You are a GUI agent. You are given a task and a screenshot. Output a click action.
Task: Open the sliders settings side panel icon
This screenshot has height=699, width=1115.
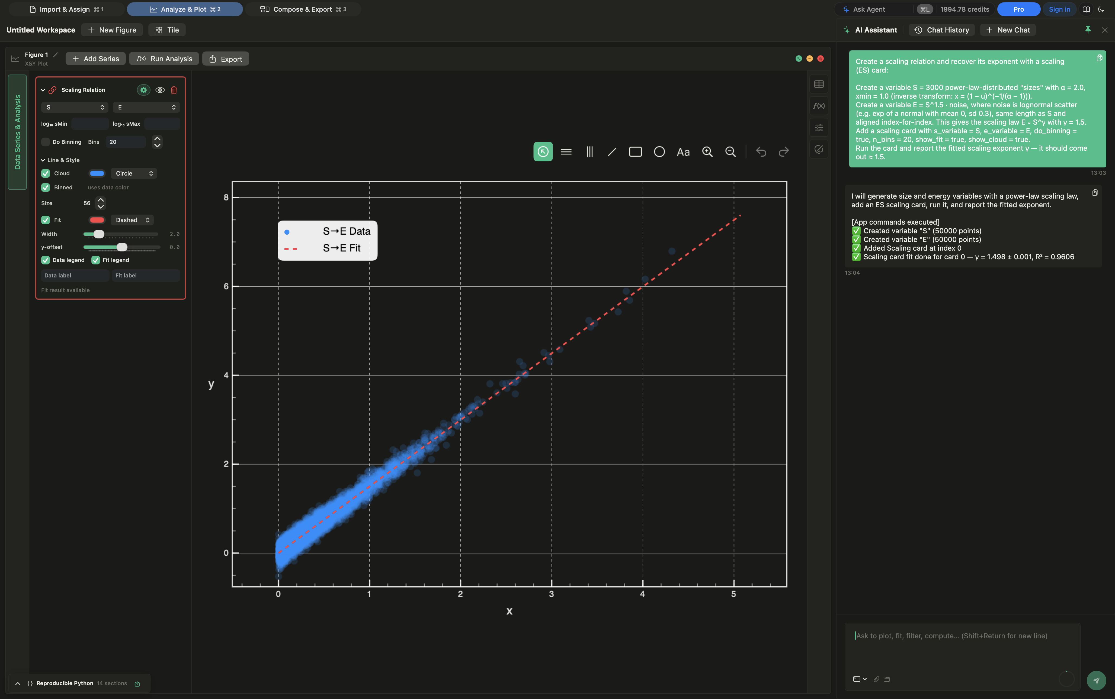click(x=818, y=128)
